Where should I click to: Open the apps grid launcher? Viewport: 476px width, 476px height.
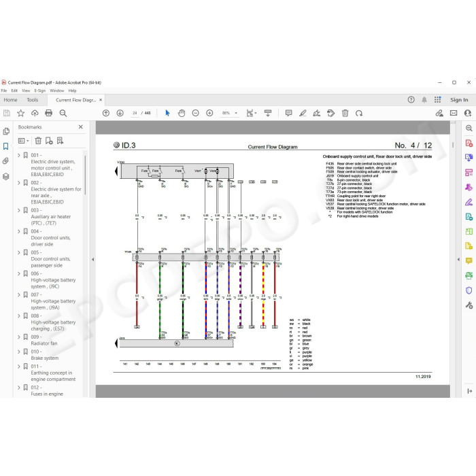point(437,99)
